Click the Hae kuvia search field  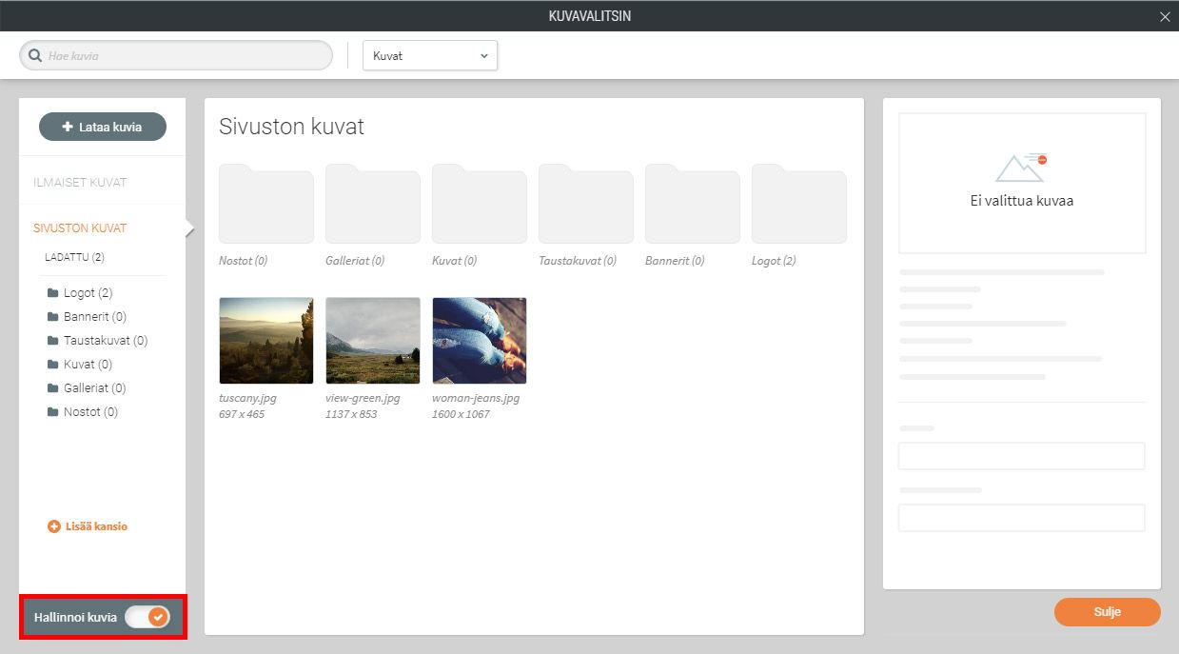[x=186, y=55]
